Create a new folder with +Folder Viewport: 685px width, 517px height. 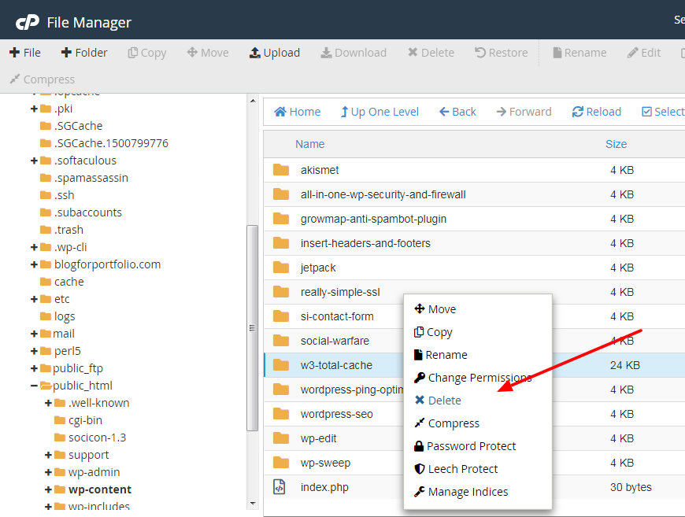[84, 53]
